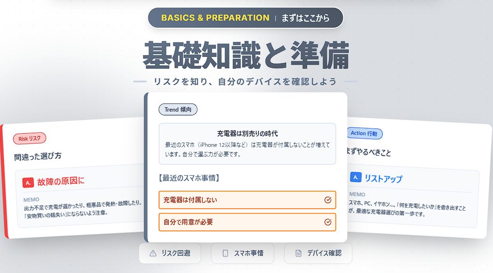Viewport: 493px width, 273px height.
Task: Select the 充電器は付属しない checklist text
Action: [190, 200]
